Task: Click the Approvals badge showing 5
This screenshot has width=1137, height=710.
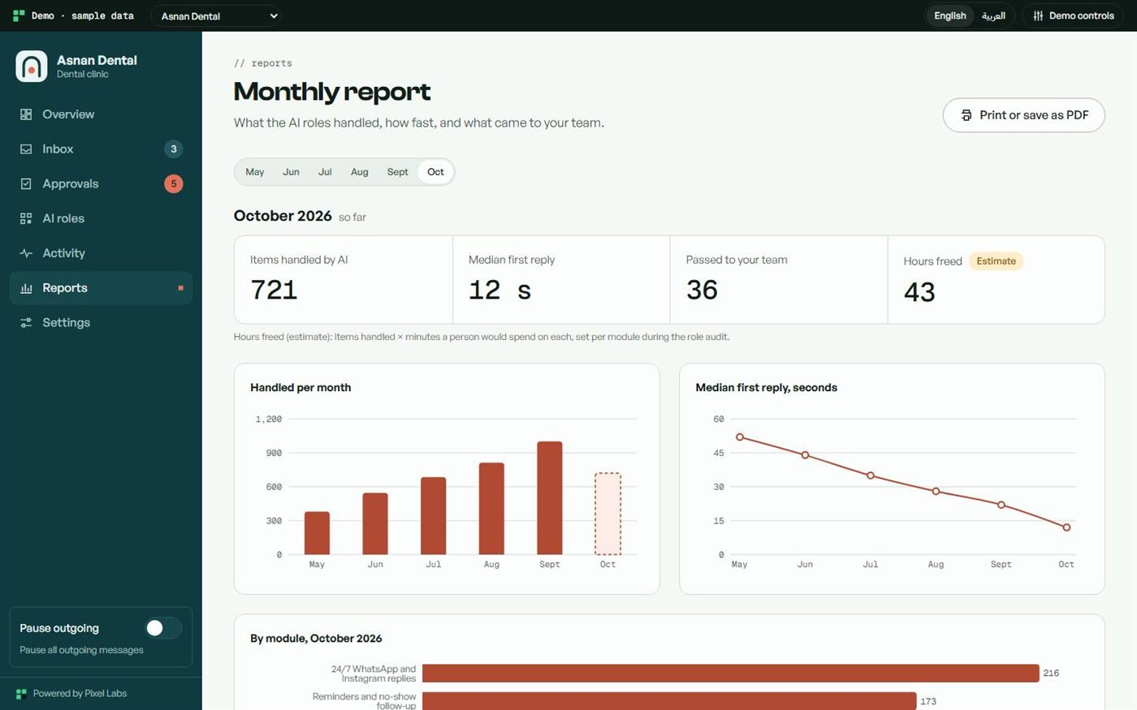Action: point(173,184)
